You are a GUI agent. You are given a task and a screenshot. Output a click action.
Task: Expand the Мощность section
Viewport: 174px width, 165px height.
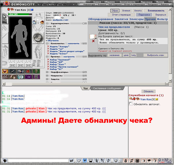click(x=47, y=76)
